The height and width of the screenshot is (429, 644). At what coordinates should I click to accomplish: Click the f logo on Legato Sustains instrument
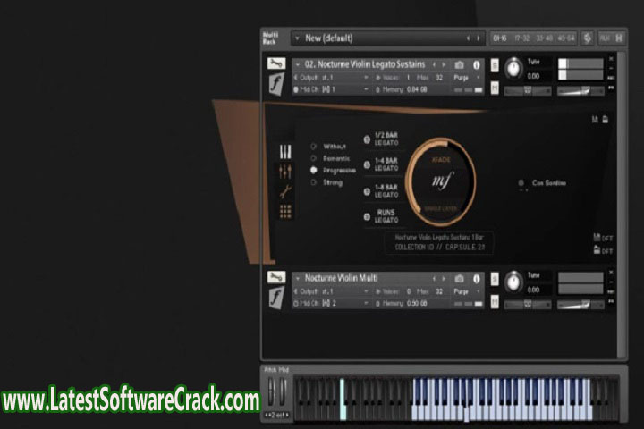[276, 84]
